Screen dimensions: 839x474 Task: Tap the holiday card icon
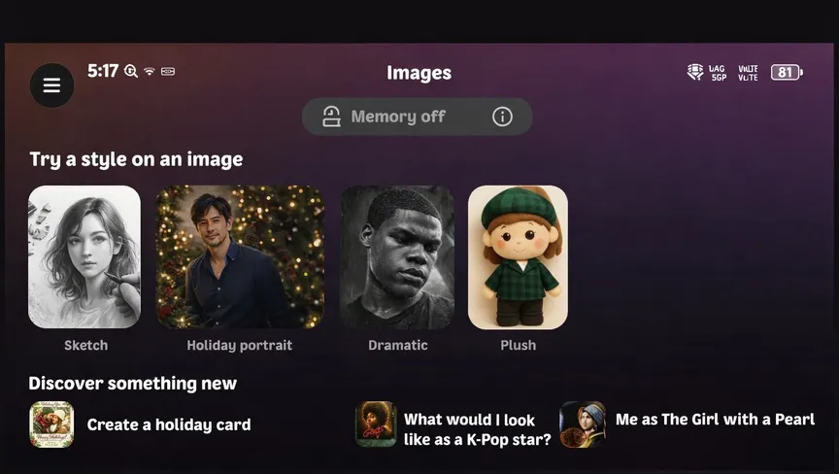51,424
